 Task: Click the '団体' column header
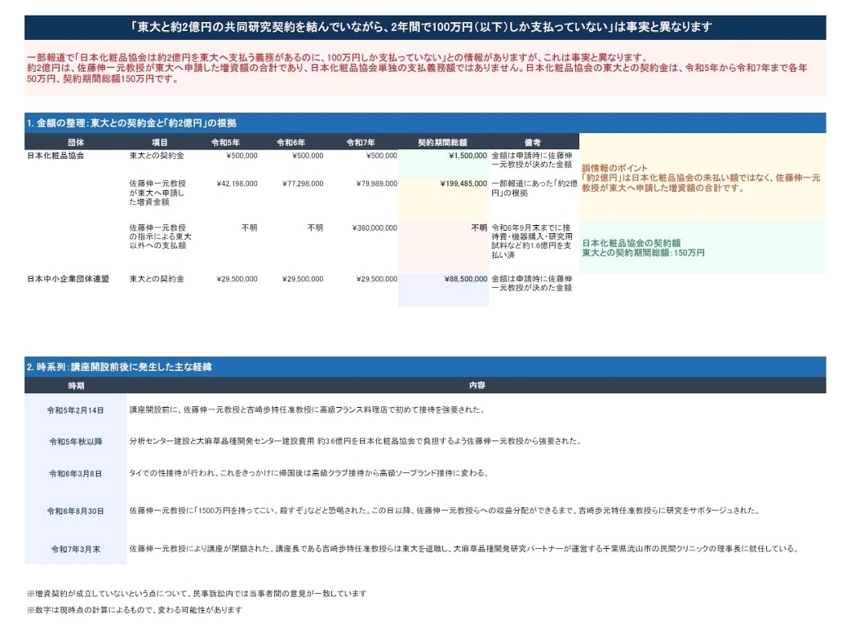76,142
